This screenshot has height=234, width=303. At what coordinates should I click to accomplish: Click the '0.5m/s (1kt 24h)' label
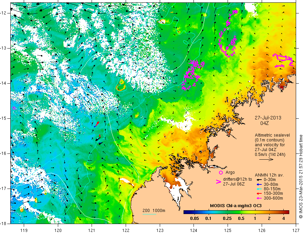(270, 154)
